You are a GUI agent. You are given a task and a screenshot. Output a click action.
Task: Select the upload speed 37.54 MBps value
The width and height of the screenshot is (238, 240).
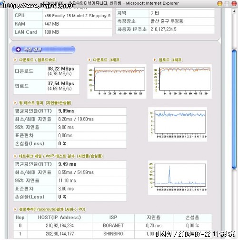point(61,83)
